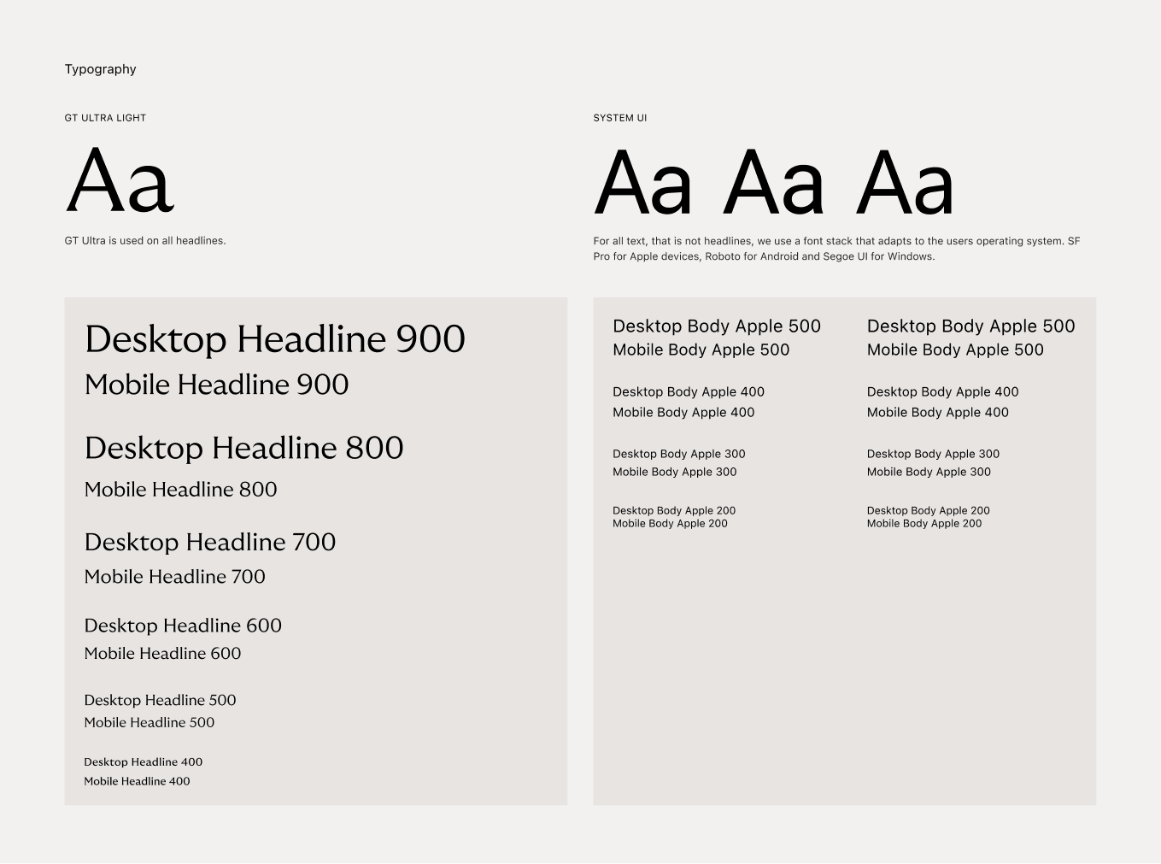This screenshot has width=1161, height=864.
Task: Click the Typography page title
Action: 100,69
